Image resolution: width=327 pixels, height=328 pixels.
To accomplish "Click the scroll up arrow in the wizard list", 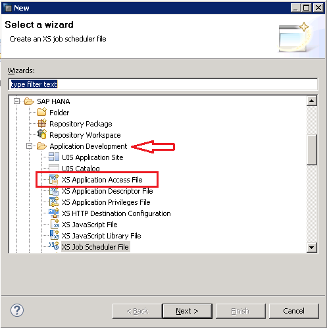I will (x=311, y=101).
